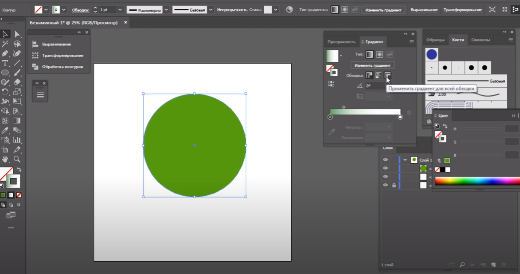Select the Zoom magnifier tool
Viewport: 520px width, 274px height.
pyautogui.click(x=17, y=159)
